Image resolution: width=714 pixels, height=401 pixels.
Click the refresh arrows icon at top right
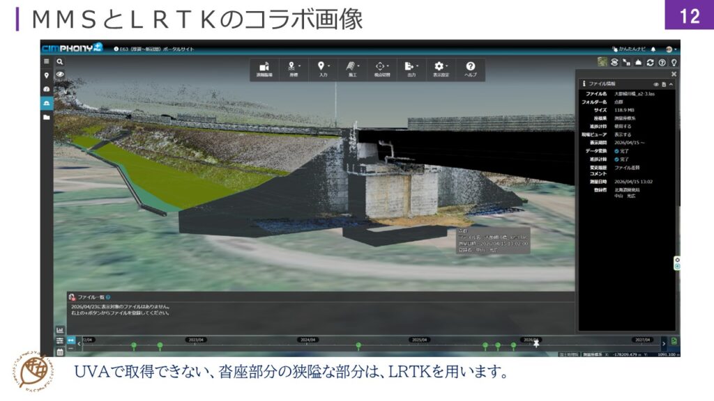(650, 62)
